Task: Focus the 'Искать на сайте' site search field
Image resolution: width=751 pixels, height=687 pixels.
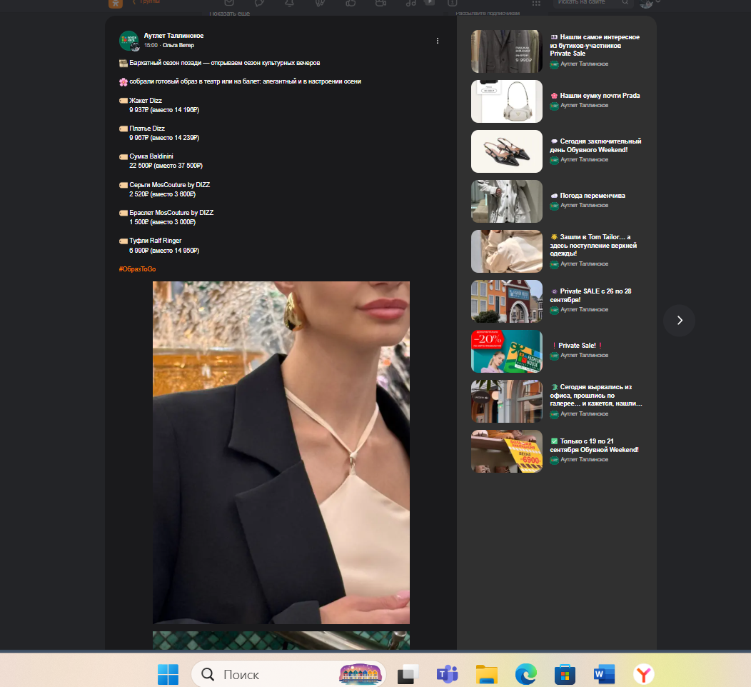Action: (x=593, y=2)
